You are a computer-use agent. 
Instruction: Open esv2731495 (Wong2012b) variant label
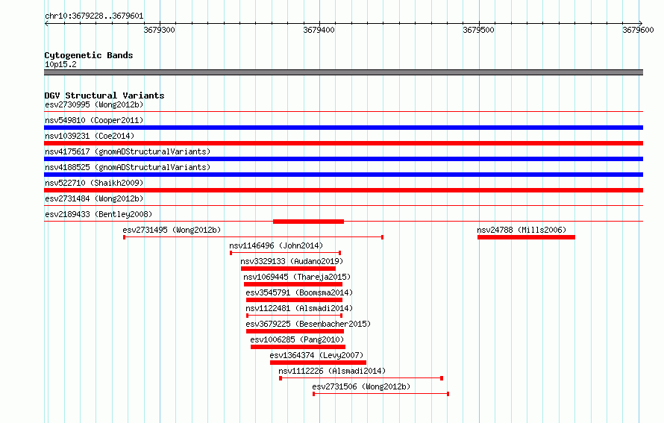[172, 230]
